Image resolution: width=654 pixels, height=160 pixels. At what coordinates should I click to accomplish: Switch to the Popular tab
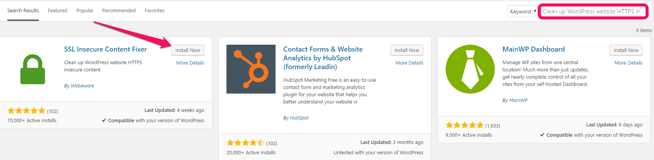point(85,11)
